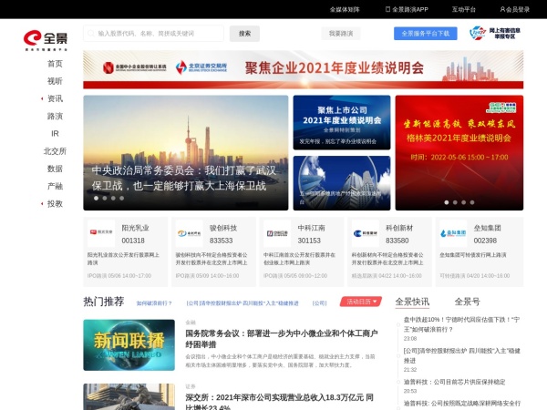Select the 路演 sidebar menu item
This screenshot has height=410, width=547.
point(55,117)
